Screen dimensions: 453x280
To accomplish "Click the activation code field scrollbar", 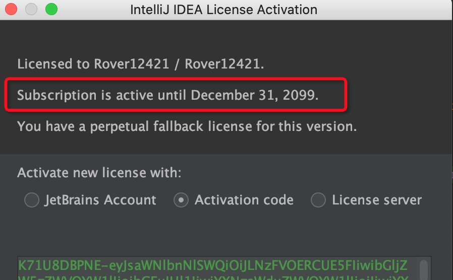I will [425, 269].
